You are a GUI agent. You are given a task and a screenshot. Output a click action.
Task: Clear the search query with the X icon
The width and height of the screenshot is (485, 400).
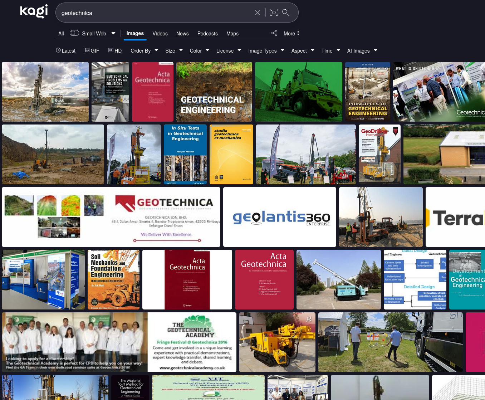(x=258, y=13)
